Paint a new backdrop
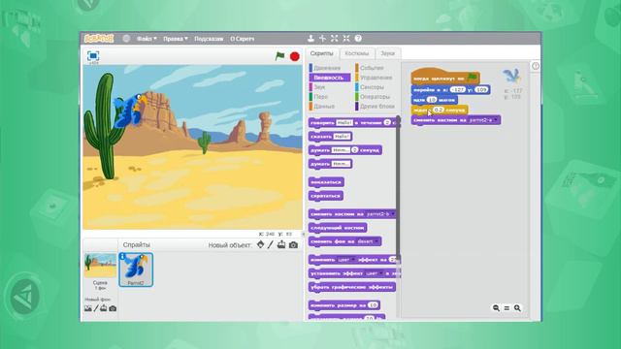This screenshot has width=621, height=349. [x=96, y=308]
